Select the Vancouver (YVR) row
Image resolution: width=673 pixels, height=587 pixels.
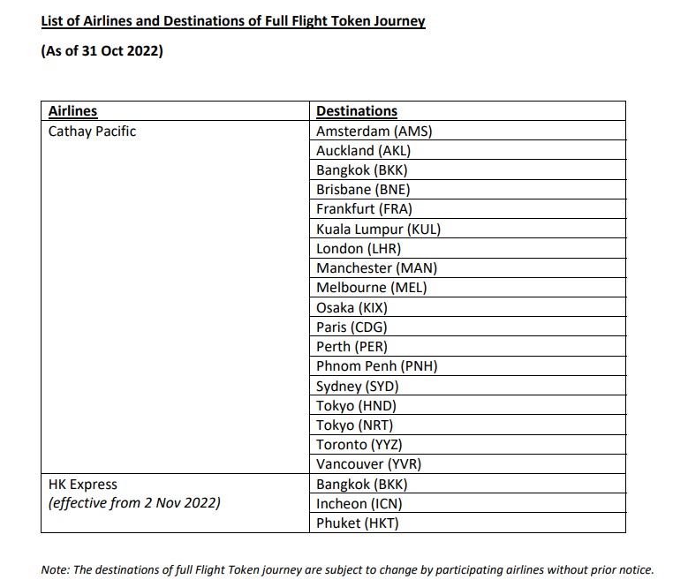(467, 463)
